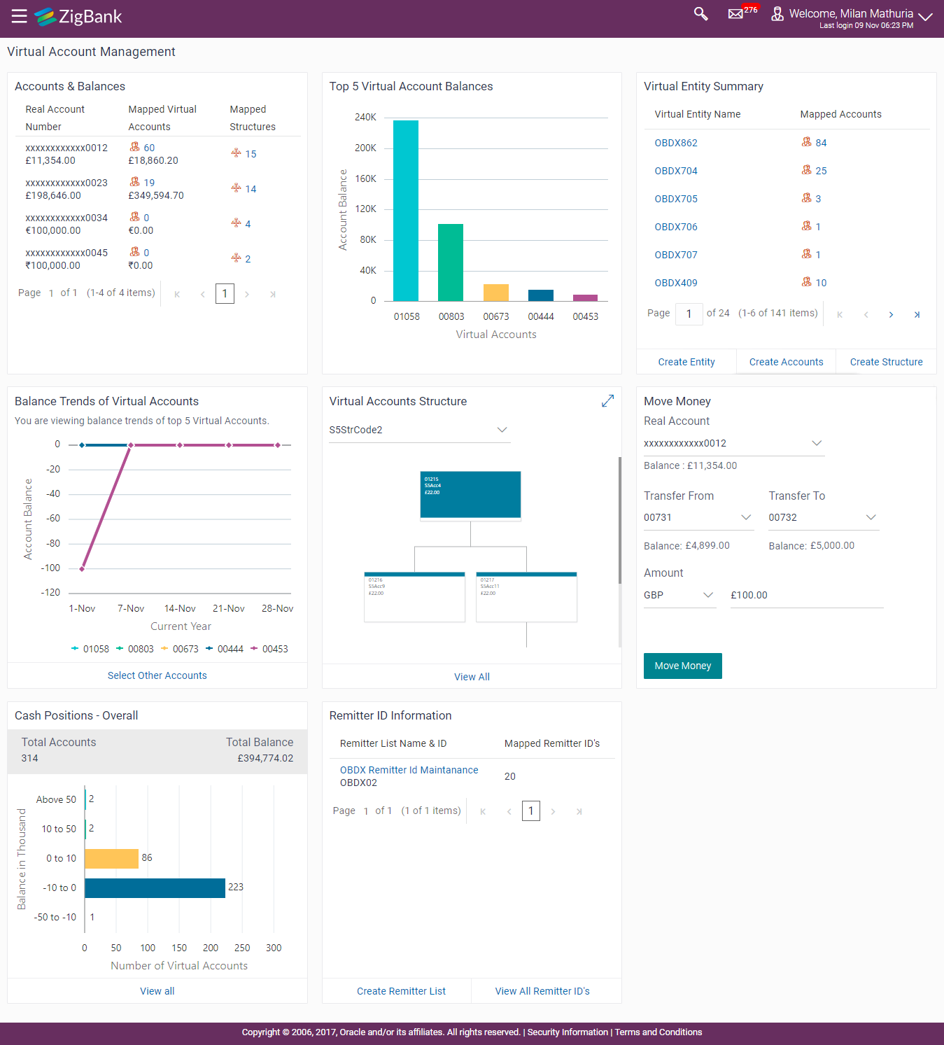944x1045 pixels.
Task: Click View All under Virtual Accounts Structure
Action: (472, 677)
